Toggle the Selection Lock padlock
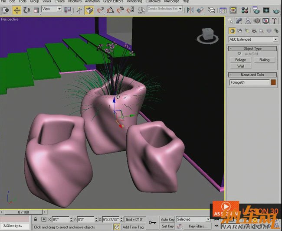282x231 pixels. [x=36, y=219]
